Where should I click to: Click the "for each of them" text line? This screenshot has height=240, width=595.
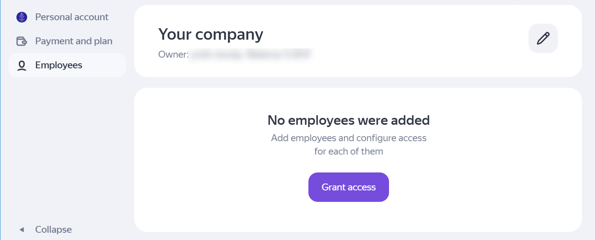[349, 151]
